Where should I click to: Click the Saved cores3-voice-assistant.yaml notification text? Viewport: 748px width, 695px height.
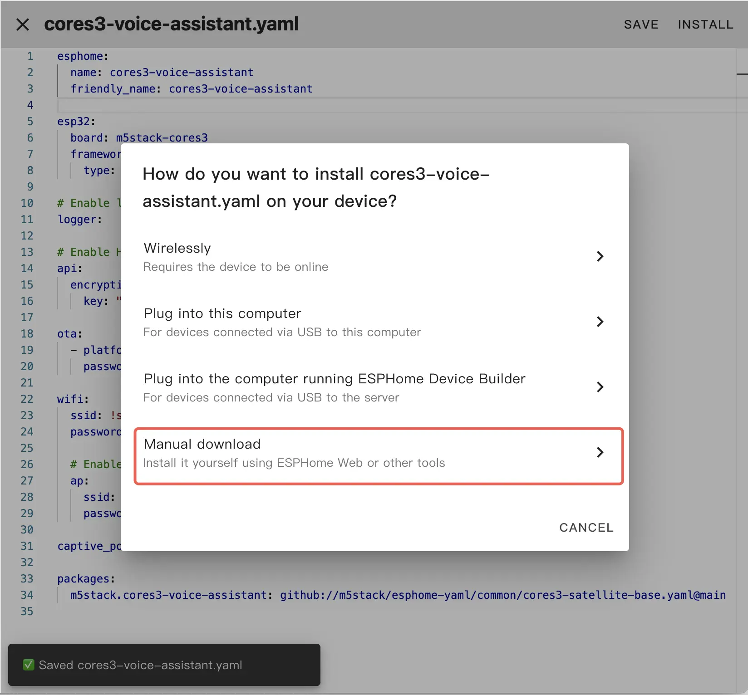[x=140, y=665]
